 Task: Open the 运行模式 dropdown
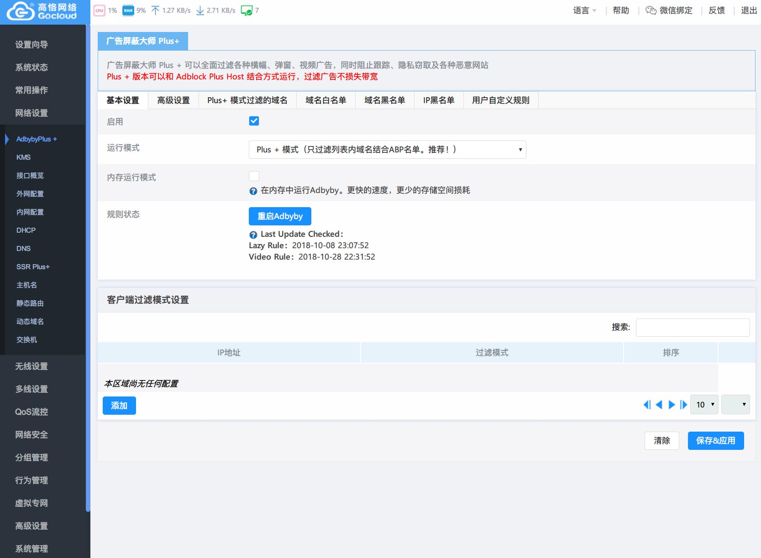(387, 150)
